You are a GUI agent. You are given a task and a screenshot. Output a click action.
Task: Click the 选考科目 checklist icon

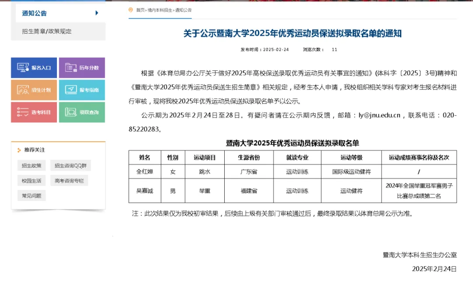click(23, 112)
